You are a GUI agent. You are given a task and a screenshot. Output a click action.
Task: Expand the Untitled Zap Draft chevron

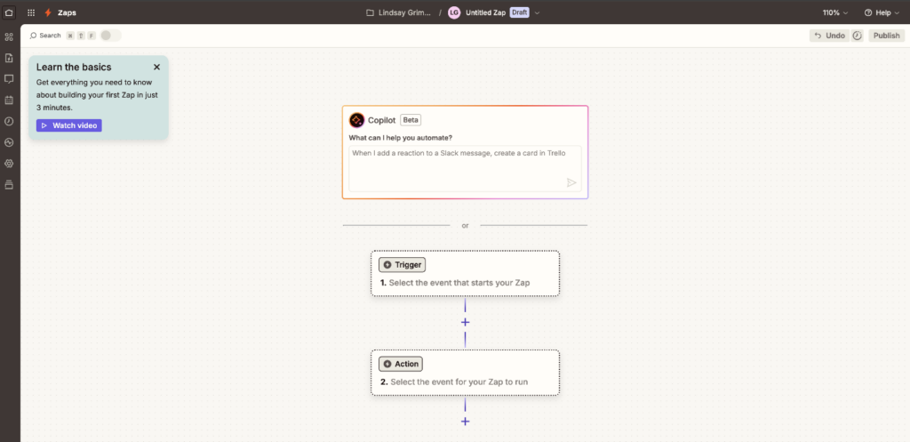(537, 12)
